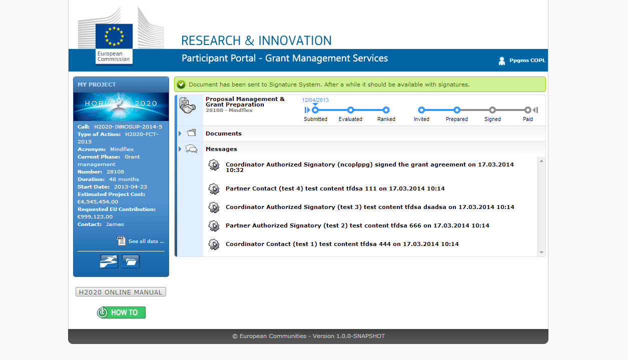Open the See all data link
628x360 pixels.
(x=146, y=241)
